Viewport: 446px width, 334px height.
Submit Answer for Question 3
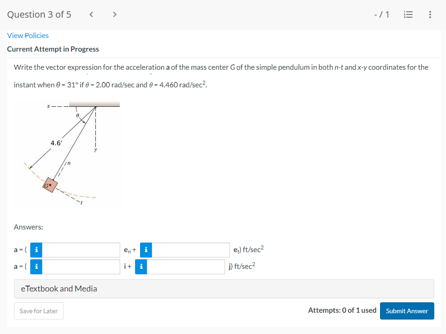407,311
